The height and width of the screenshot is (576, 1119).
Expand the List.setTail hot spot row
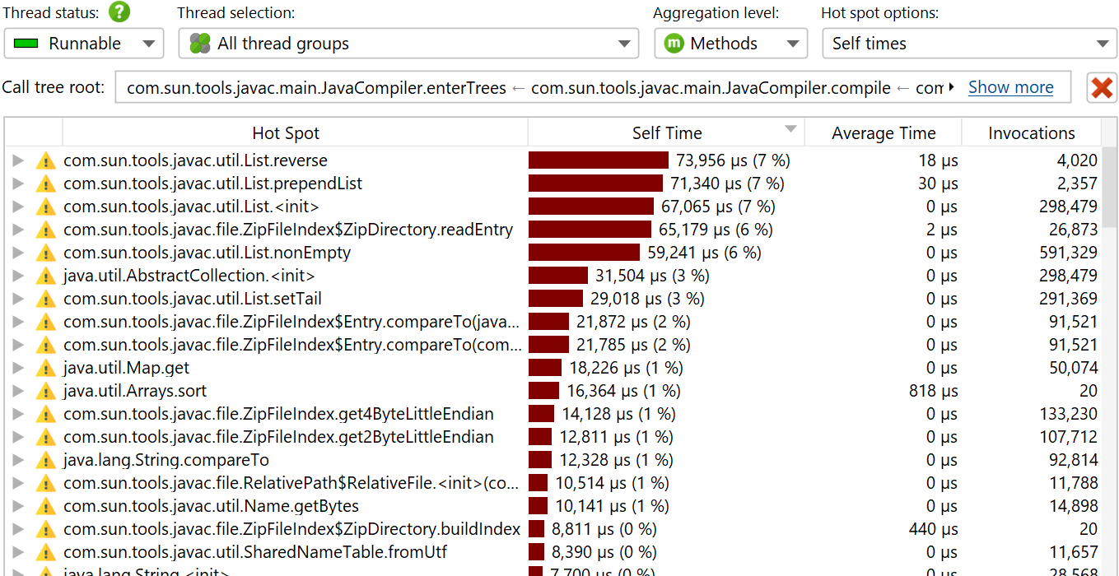[18, 299]
